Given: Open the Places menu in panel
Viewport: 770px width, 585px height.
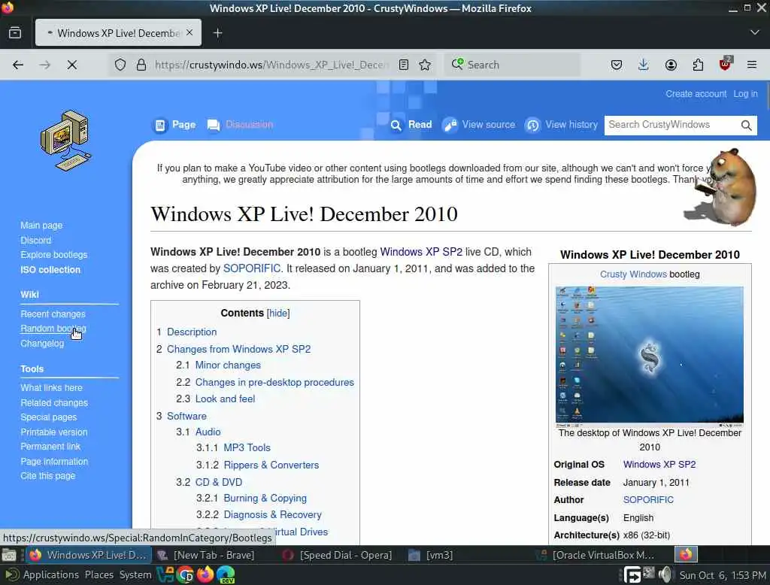Looking at the screenshot, I should coord(99,574).
